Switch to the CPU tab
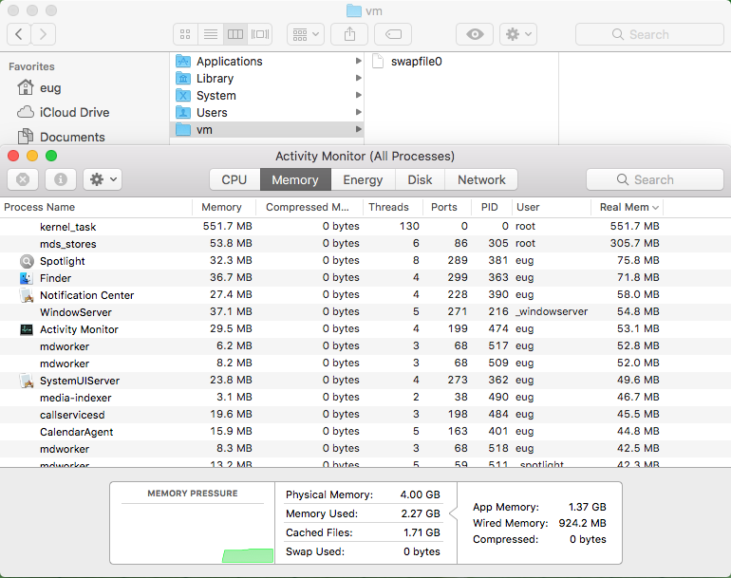731x578 pixels. pyautogui.click(x=234, y=180)
